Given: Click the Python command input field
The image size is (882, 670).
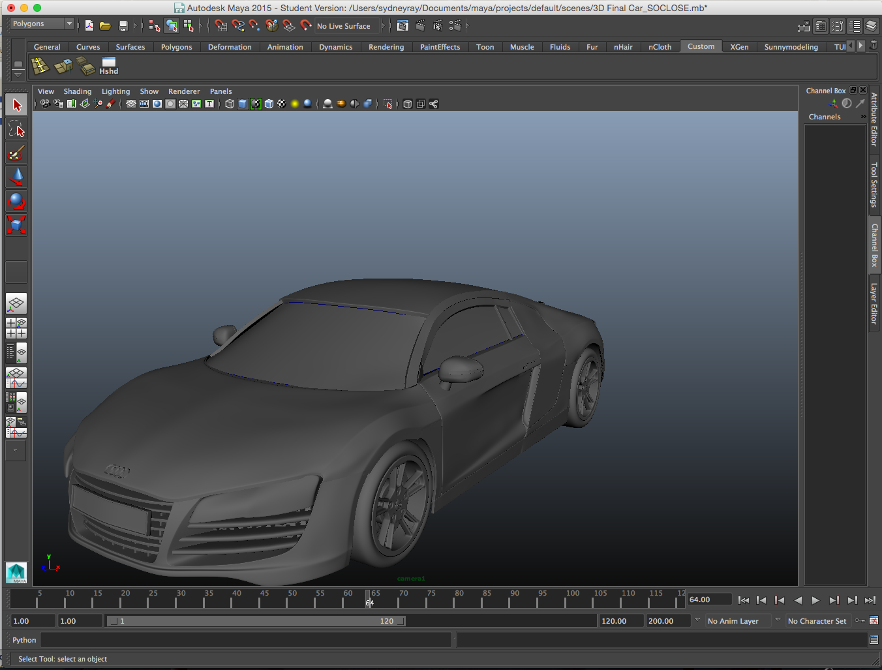Looking at the screenshot, I should 246,640.
